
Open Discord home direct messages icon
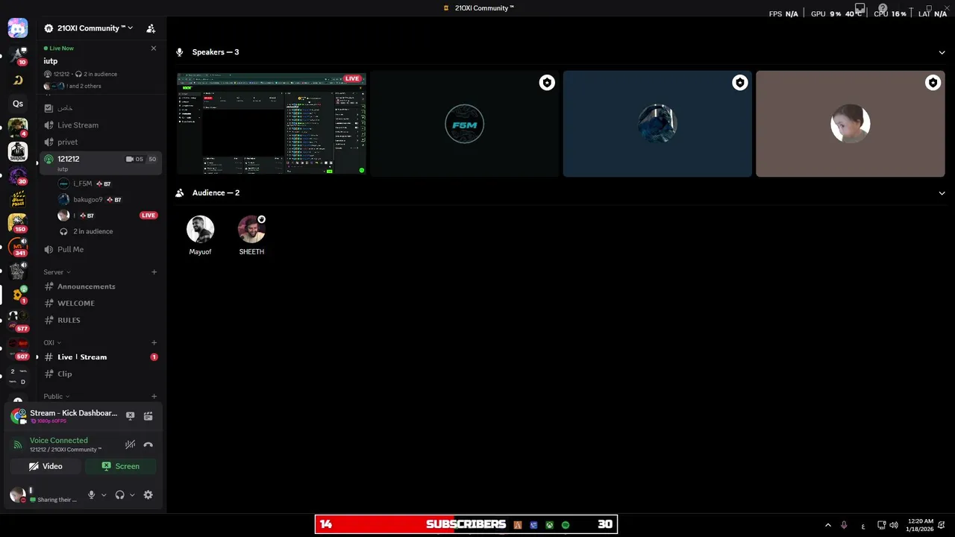pos(18,28)
